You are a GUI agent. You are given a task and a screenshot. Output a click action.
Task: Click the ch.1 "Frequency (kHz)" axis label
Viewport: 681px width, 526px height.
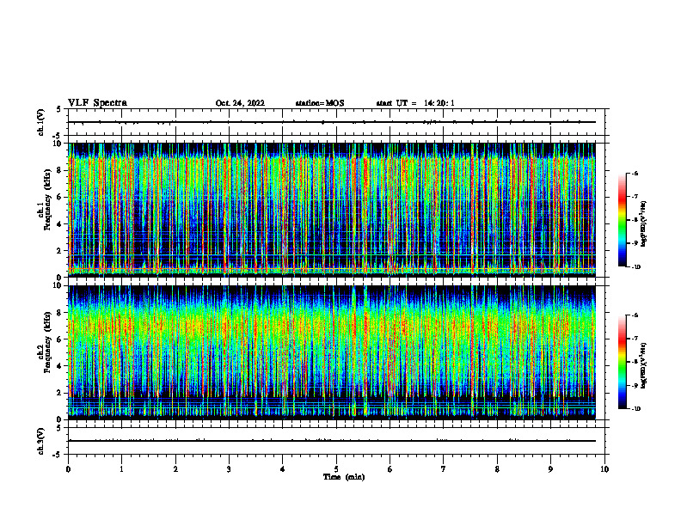click(x=47, y=200)
